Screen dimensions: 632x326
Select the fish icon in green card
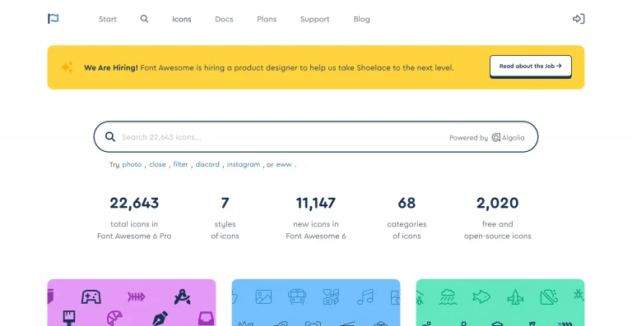click(x=481, y=297)
